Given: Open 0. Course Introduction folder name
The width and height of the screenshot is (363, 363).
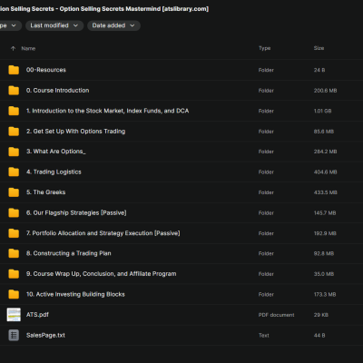Looking at the screenshot, I should [57, 91].
